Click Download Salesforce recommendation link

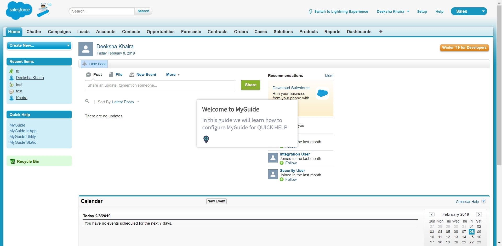pos(291,88)
